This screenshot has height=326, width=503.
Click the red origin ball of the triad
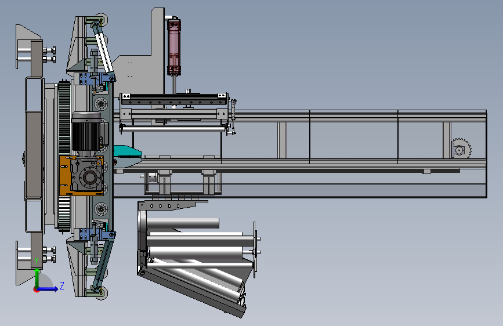point(36,289)
